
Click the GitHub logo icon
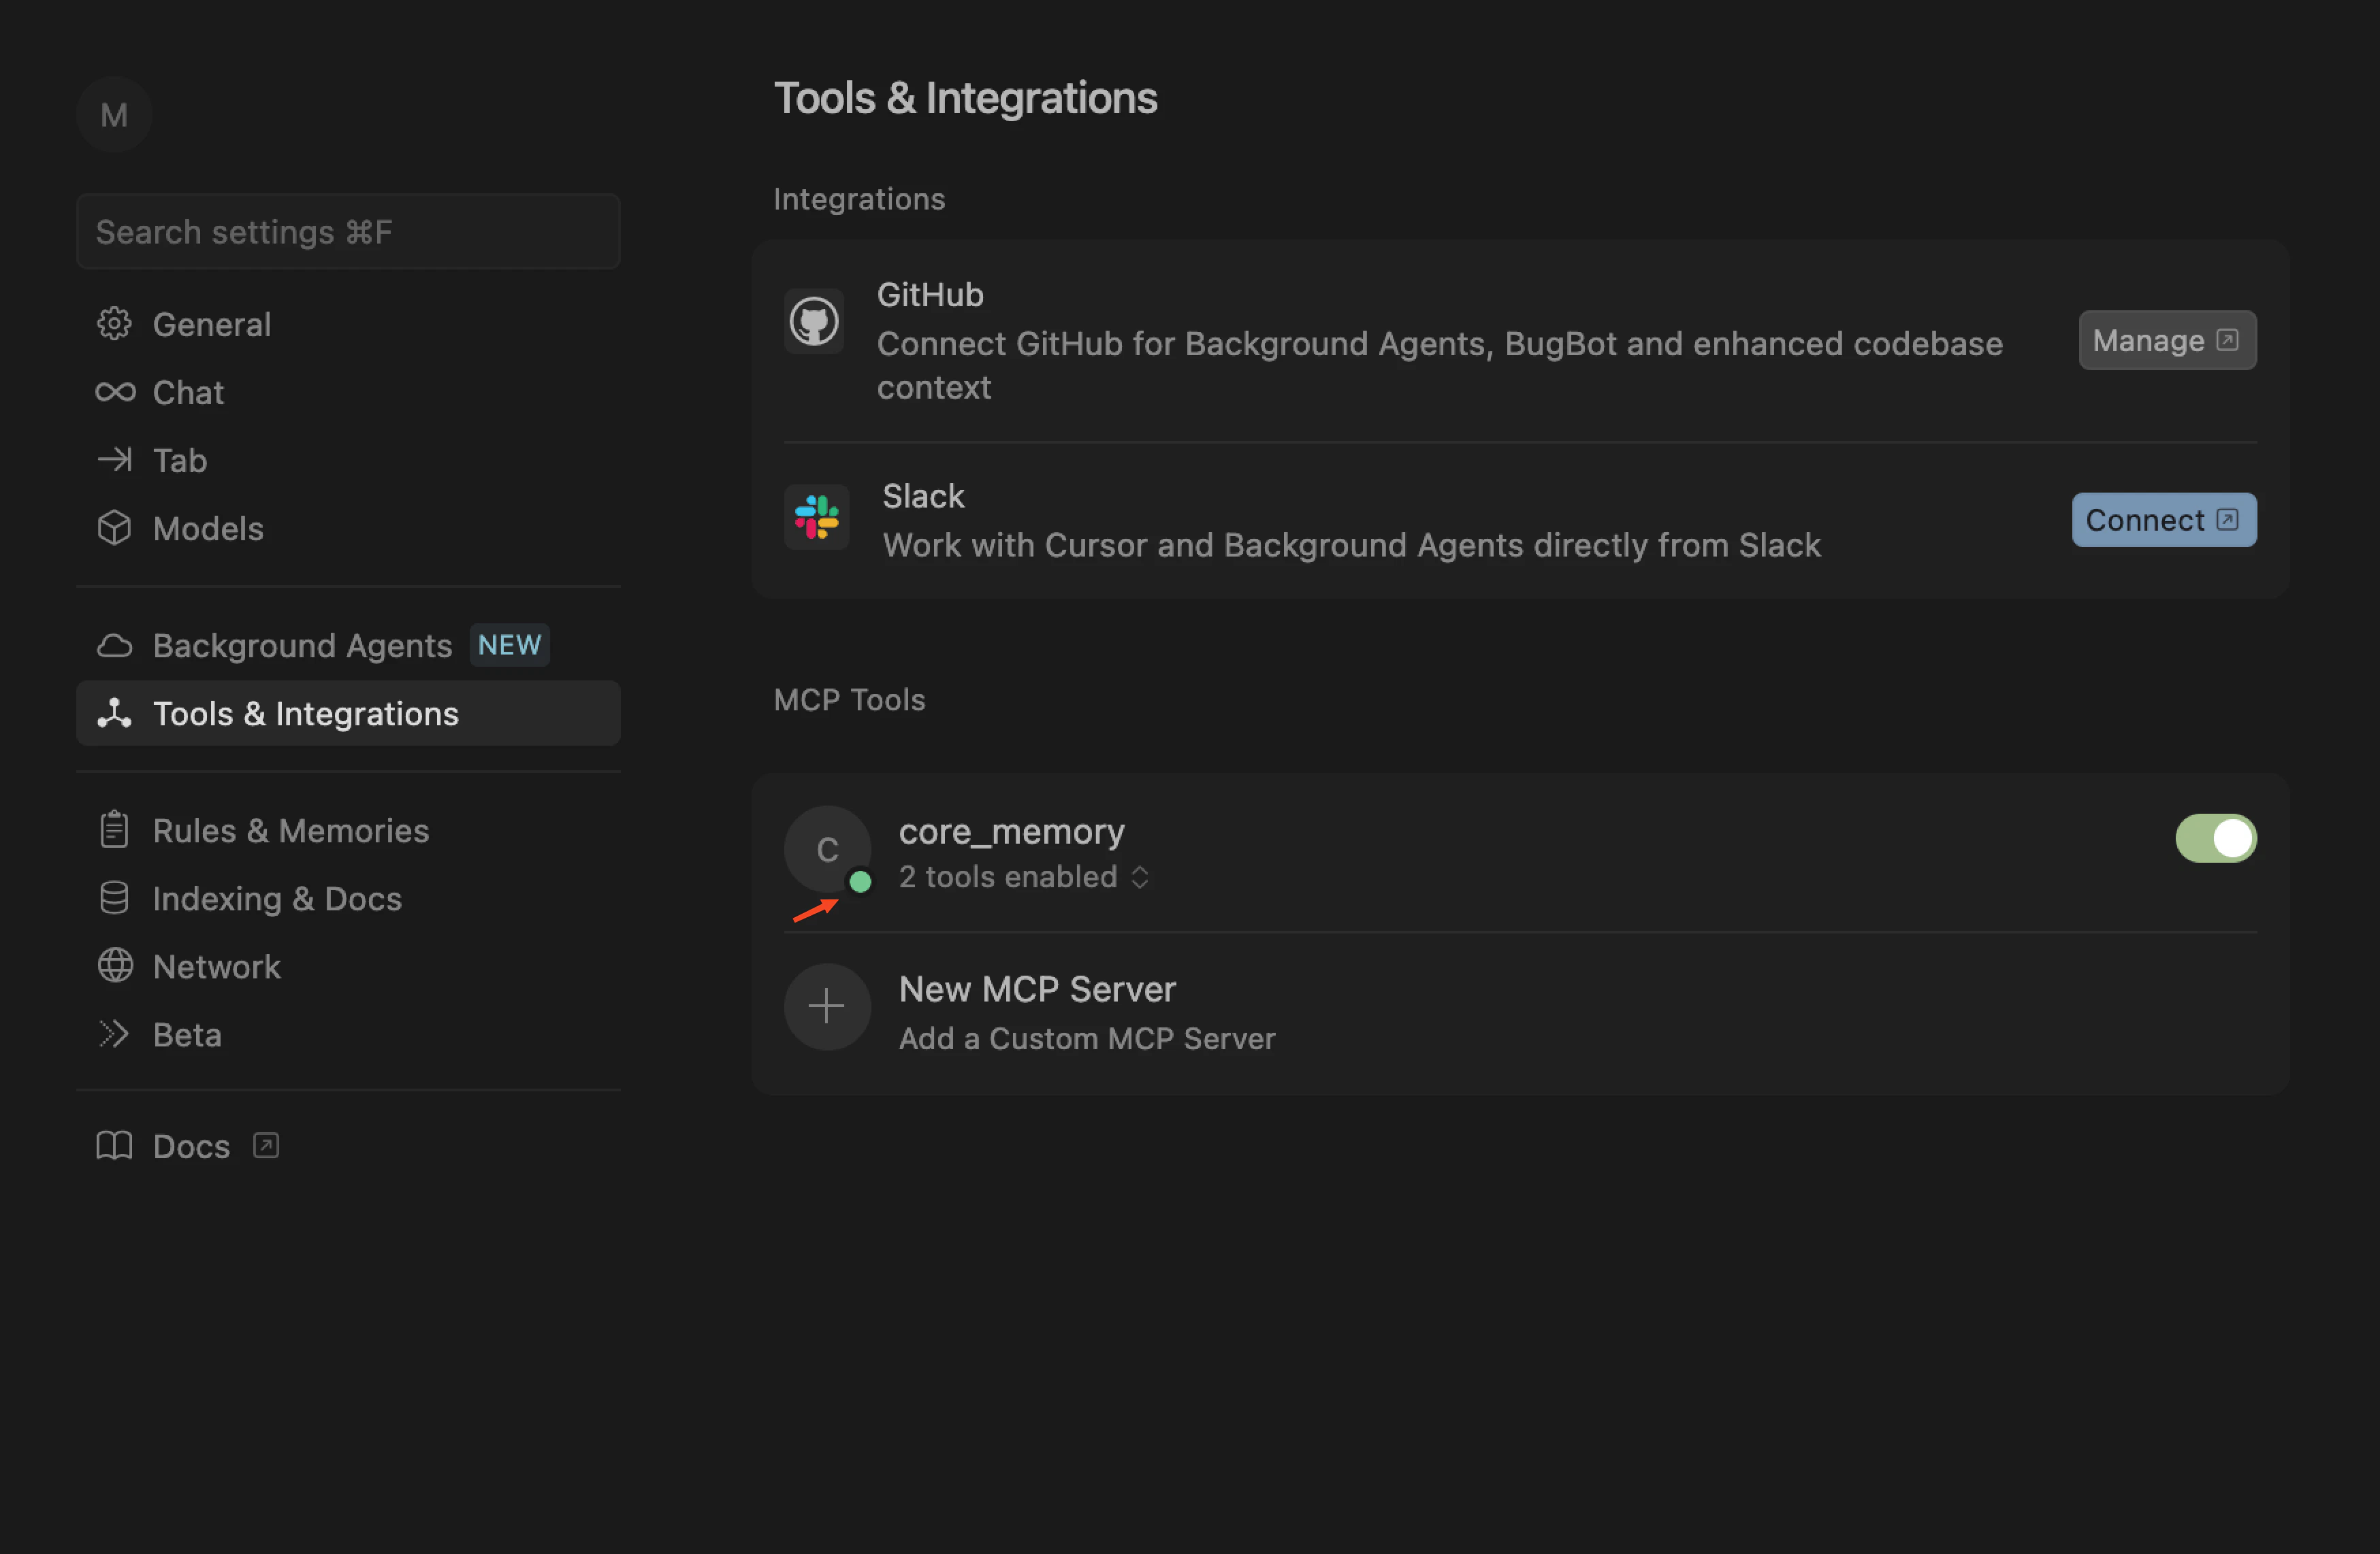pyautogui.click(x=814, y=322)
